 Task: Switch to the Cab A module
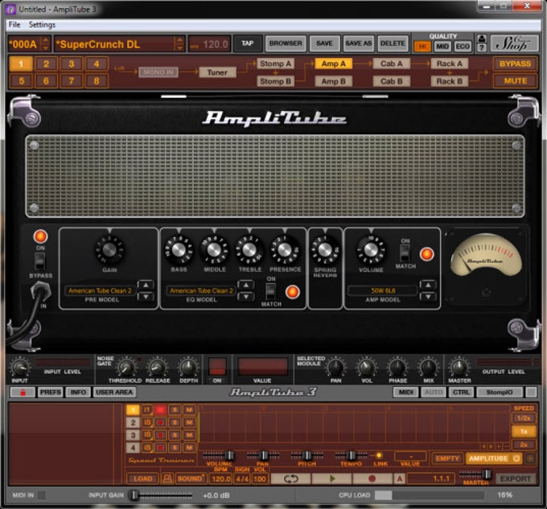391,64
